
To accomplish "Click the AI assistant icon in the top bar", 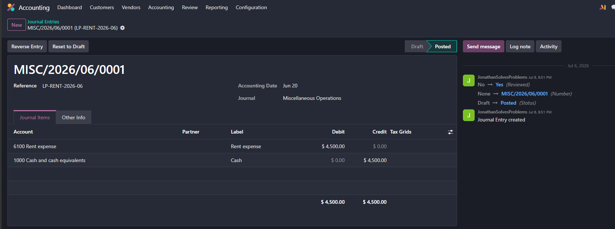I will tap(603, 7).
